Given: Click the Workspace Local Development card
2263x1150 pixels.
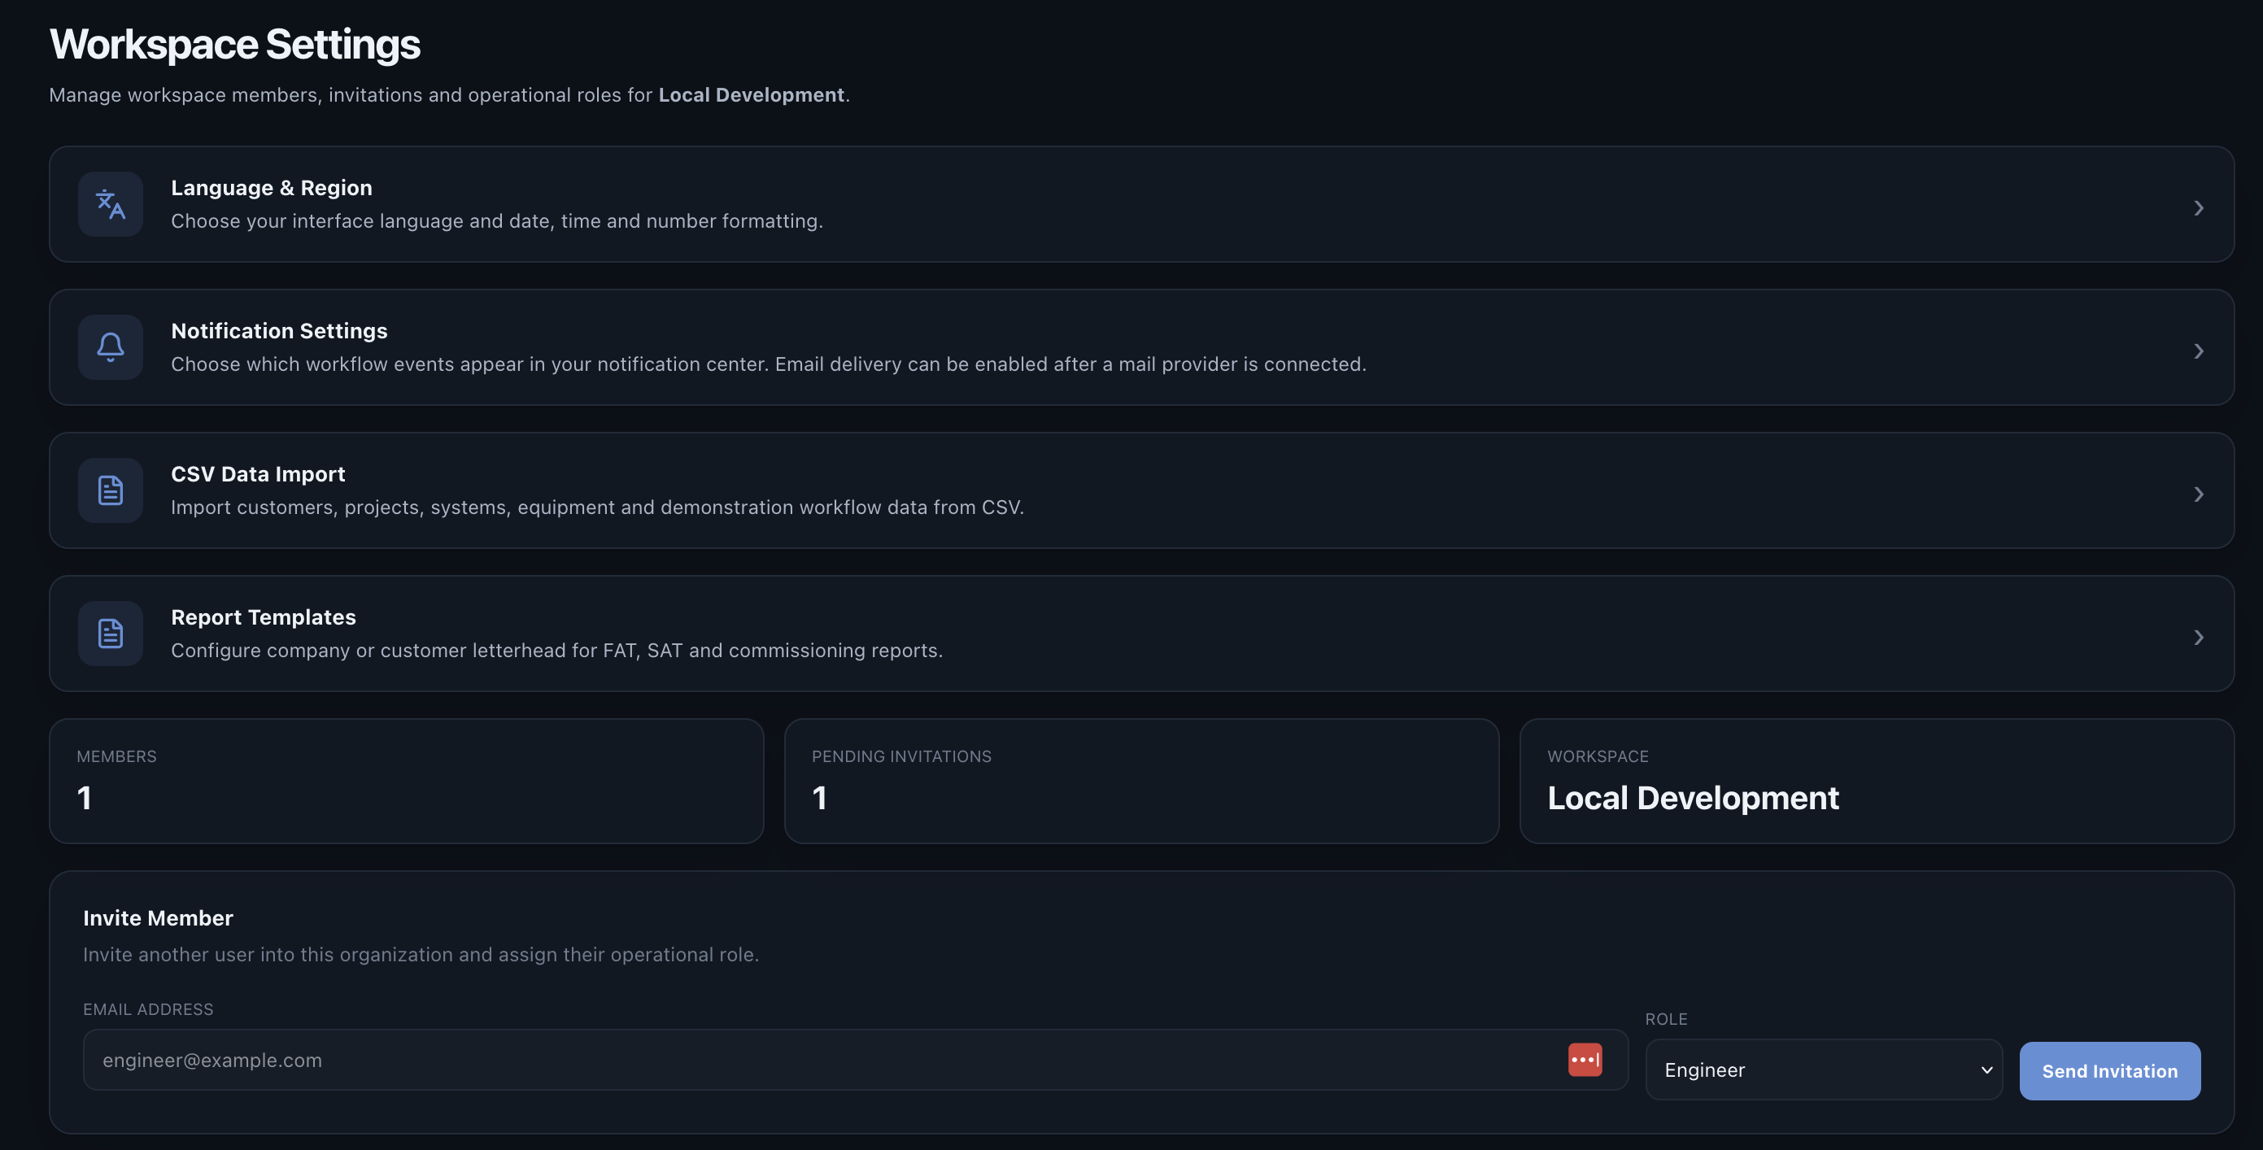Looking at the screenshot, I should point(1877,781).
